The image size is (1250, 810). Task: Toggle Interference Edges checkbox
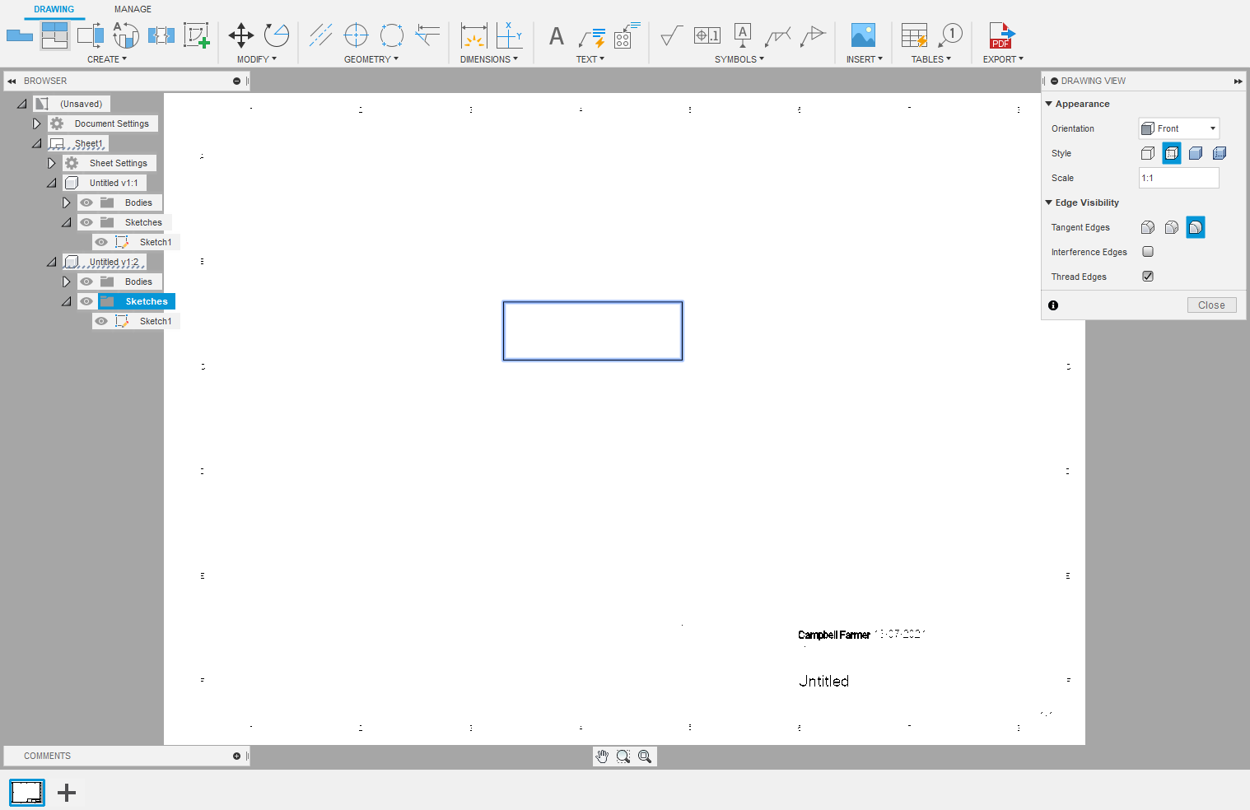[x=1148, y=252]
